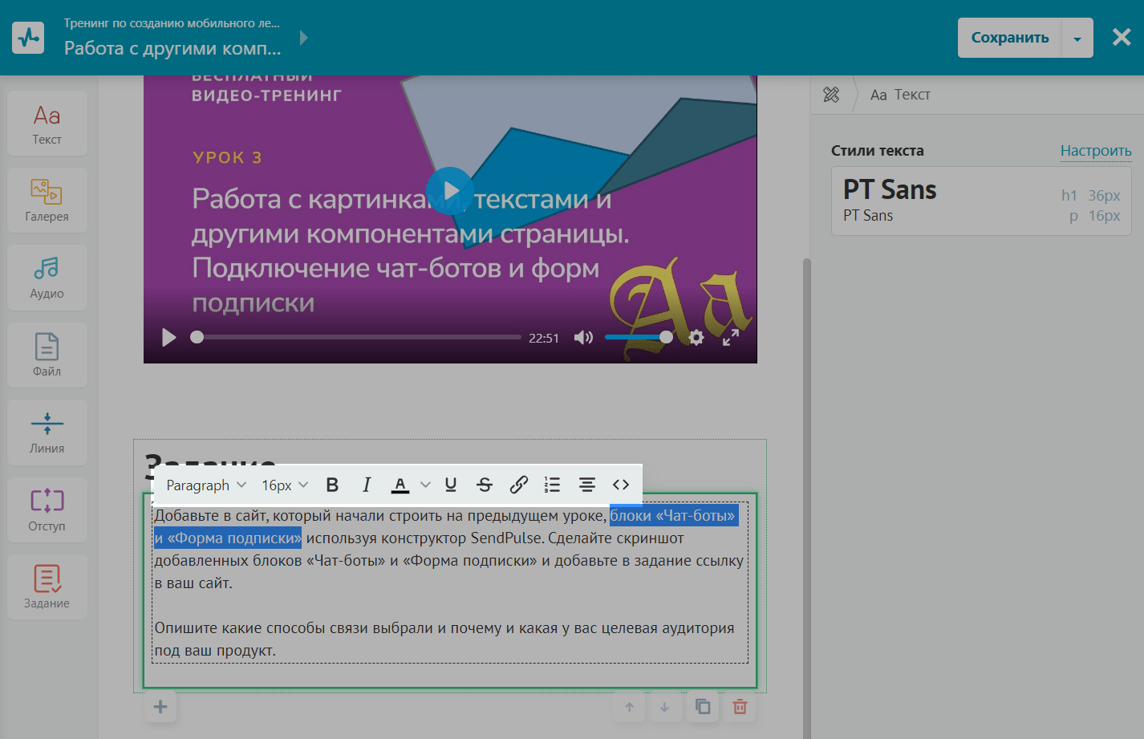
Task: Delete the block with trash icon
Action: 740,707
